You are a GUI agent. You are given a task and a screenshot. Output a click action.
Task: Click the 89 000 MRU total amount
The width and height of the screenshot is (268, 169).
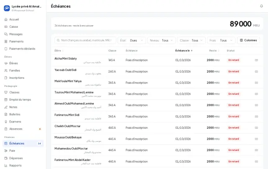(245, 24)
